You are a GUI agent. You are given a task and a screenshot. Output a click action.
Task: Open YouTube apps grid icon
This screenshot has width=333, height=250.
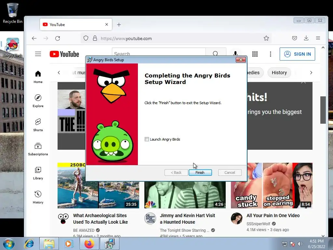(255, 54)
